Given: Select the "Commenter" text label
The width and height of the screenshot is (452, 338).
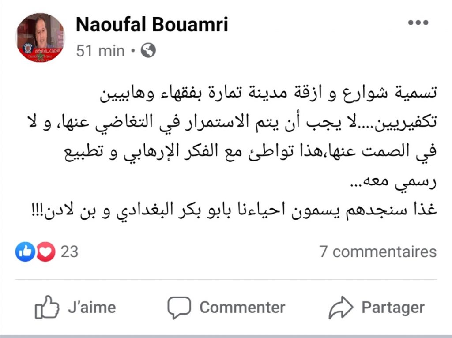Looking at the screenshot, I should click(242, 307).
